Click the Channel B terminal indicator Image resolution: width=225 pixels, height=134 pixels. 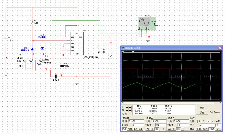(187, 129)
